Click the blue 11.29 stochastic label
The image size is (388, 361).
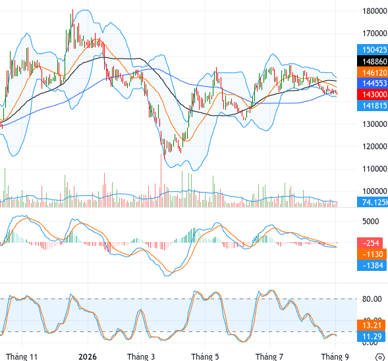pyautogui.click(x=371, y=336)
